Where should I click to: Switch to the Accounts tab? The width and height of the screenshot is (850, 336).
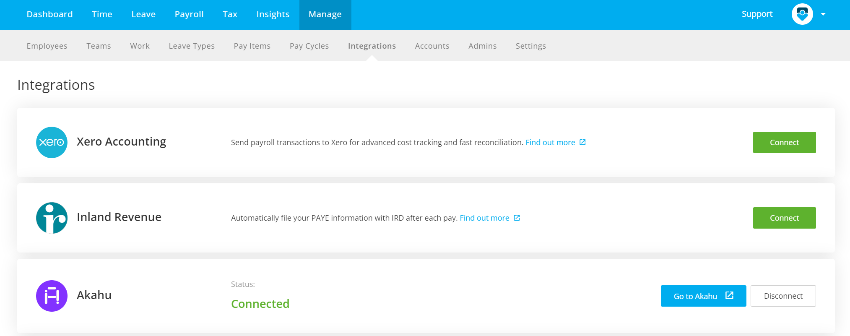(432, 46)
